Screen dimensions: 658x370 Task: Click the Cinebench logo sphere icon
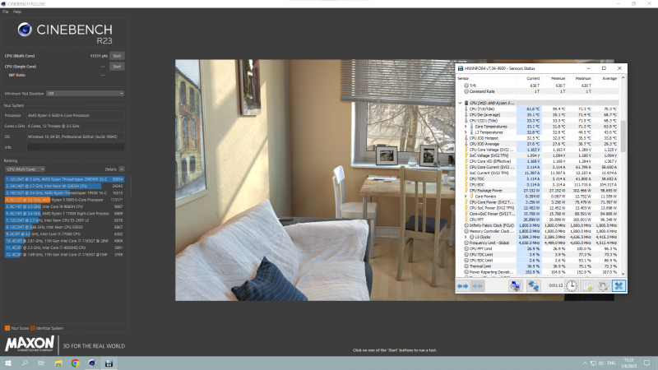[25, 30]
